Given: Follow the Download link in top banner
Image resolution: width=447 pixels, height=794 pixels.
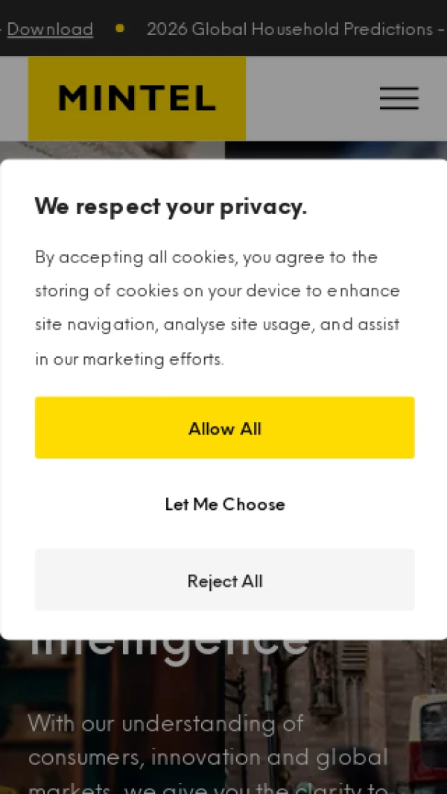Looking at the screenshot, I should coord(50,29).
